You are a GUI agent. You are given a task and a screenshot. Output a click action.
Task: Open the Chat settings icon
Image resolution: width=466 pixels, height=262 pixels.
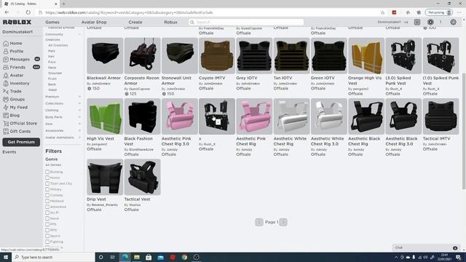(x=455, y=247)
